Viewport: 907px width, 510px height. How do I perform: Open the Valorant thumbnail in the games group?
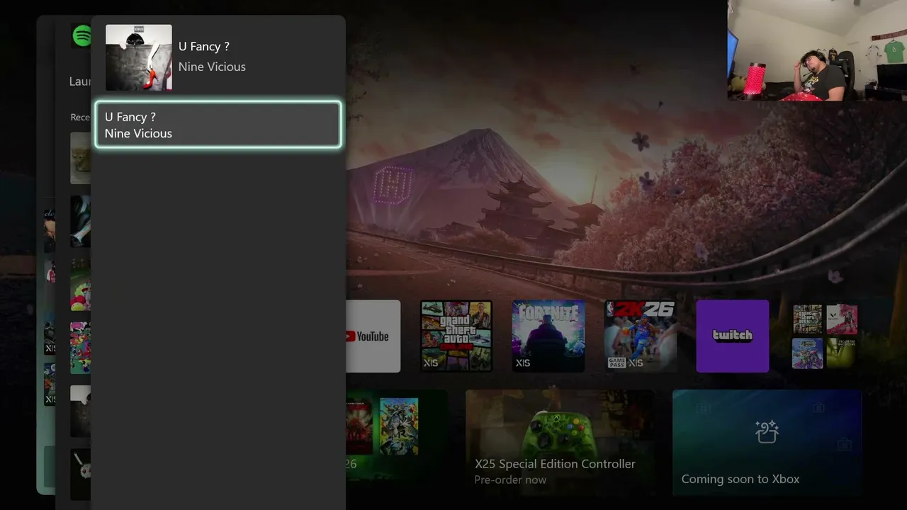tap(841, 319)
